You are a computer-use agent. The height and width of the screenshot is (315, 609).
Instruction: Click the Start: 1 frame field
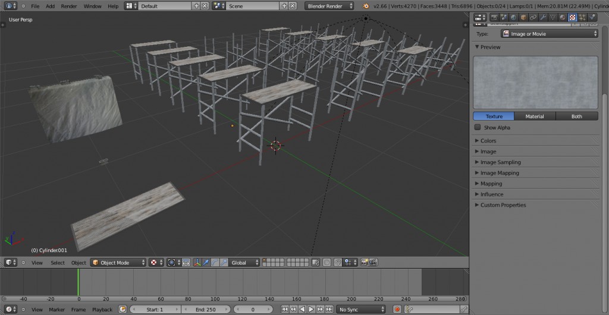point(155,309)
